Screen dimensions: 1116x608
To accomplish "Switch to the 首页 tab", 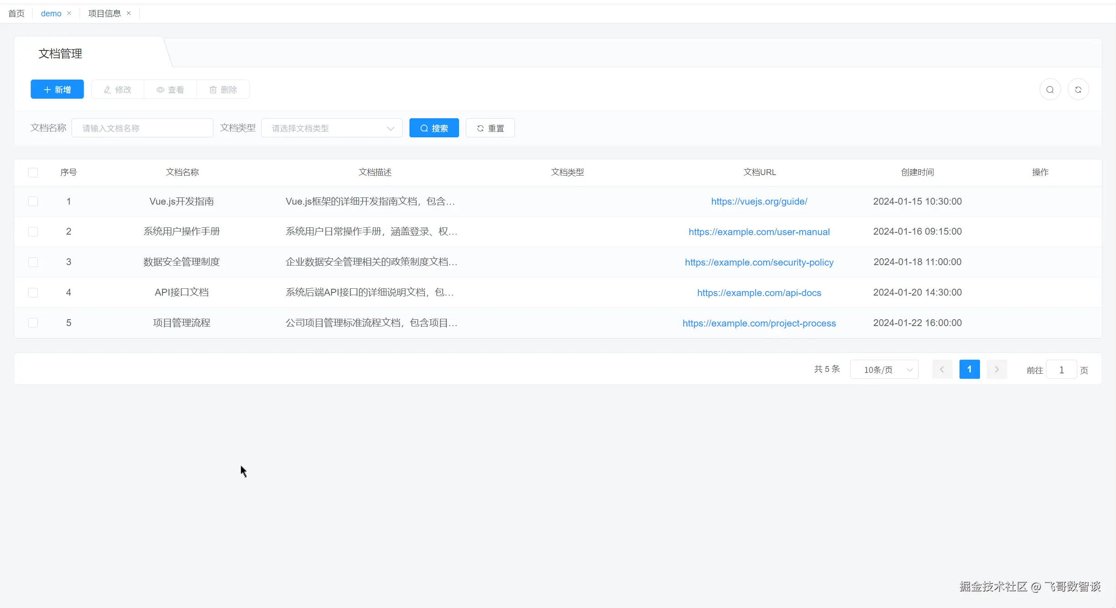I will coord(16,13).
